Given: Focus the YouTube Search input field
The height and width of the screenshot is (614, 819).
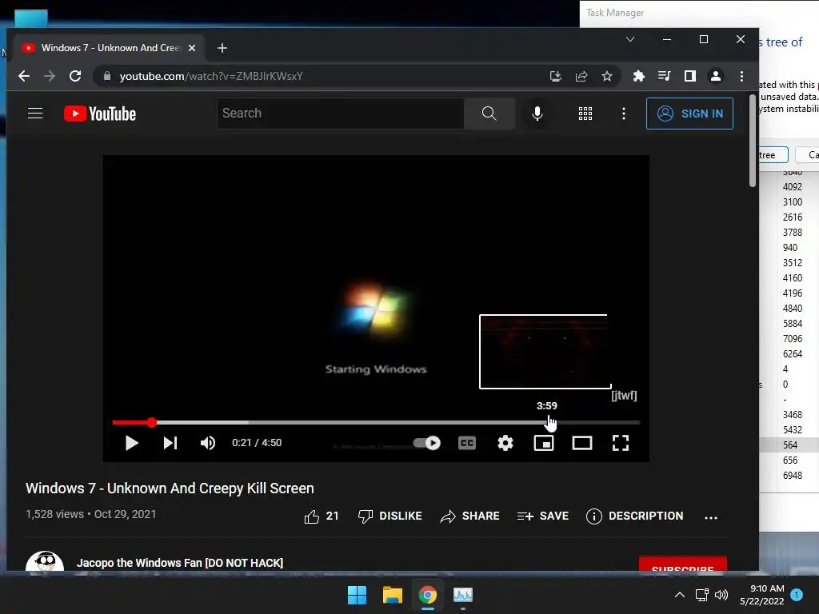Looking at the screenshot, I should point(341,114).
